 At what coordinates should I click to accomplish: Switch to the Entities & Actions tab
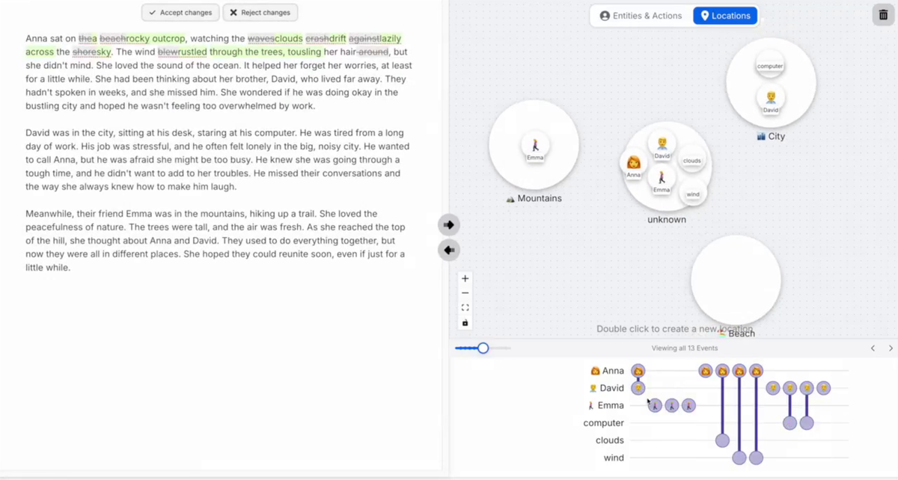tap(641, 16)
